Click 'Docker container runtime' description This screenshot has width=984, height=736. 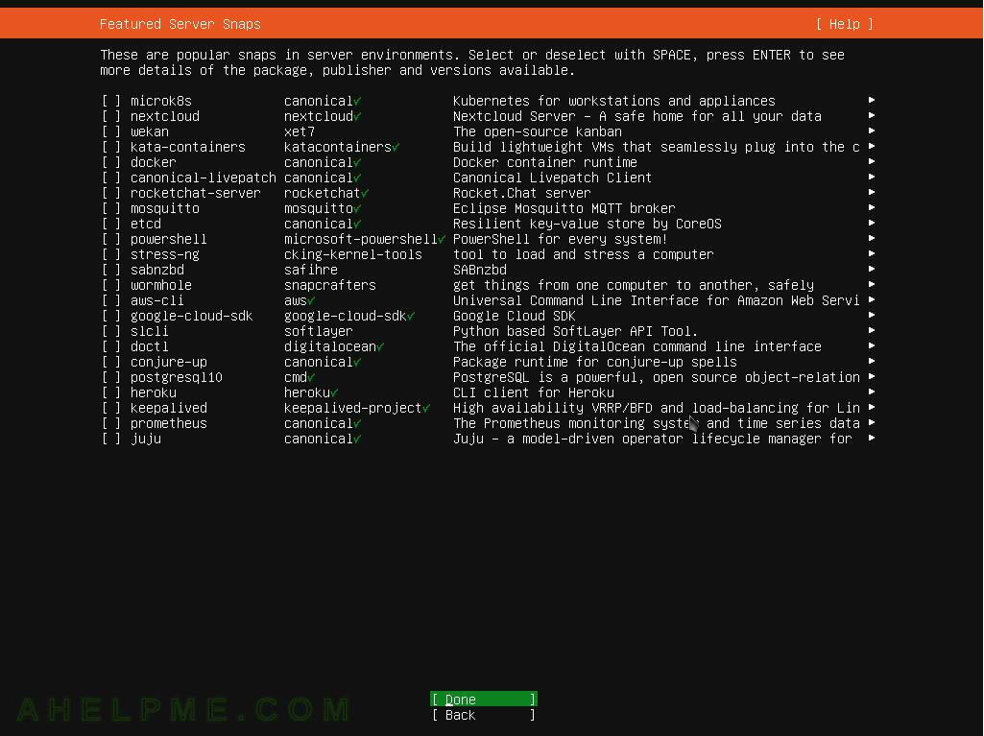[545, 162]
